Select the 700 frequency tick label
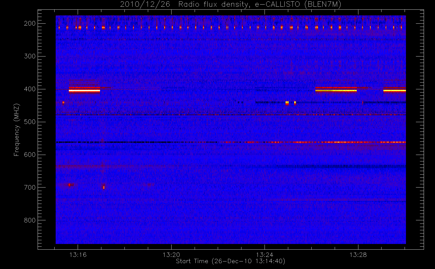The height and width of the screenshot is (269, 435). [x=30, y=187]
